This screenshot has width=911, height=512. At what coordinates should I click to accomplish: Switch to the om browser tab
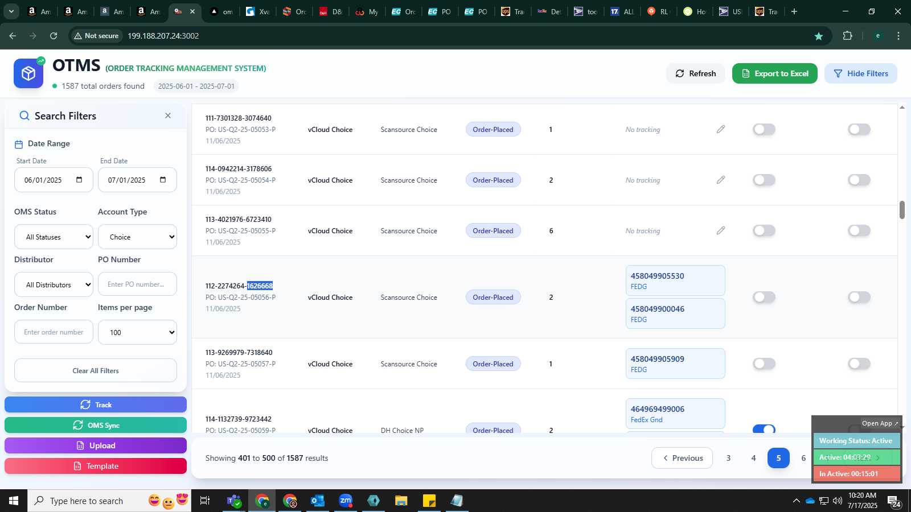(x=221, y=11)
